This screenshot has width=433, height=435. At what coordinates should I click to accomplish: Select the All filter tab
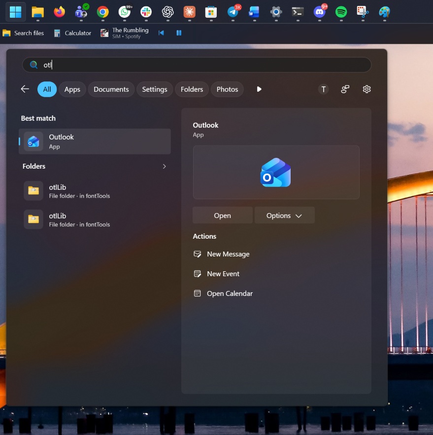[x=47, y=89]
